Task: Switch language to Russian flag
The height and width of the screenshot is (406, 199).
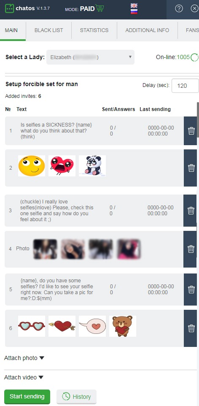Action: [134, 11]
